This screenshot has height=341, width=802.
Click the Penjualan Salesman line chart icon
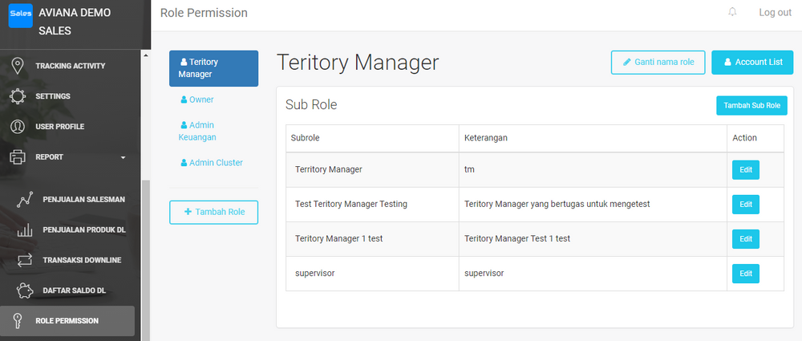tap(24, 200)
